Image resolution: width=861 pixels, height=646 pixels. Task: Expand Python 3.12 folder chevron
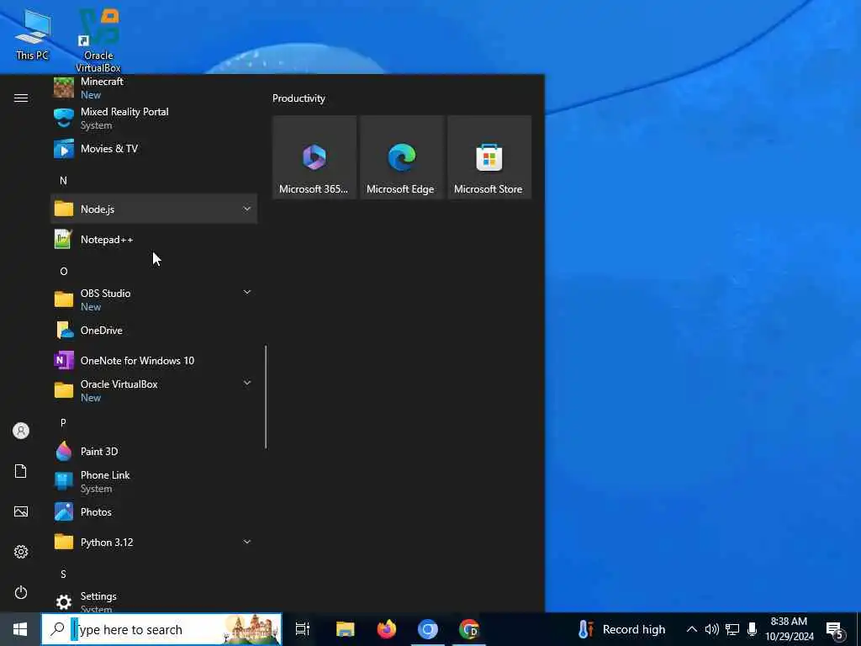point(246,543)
